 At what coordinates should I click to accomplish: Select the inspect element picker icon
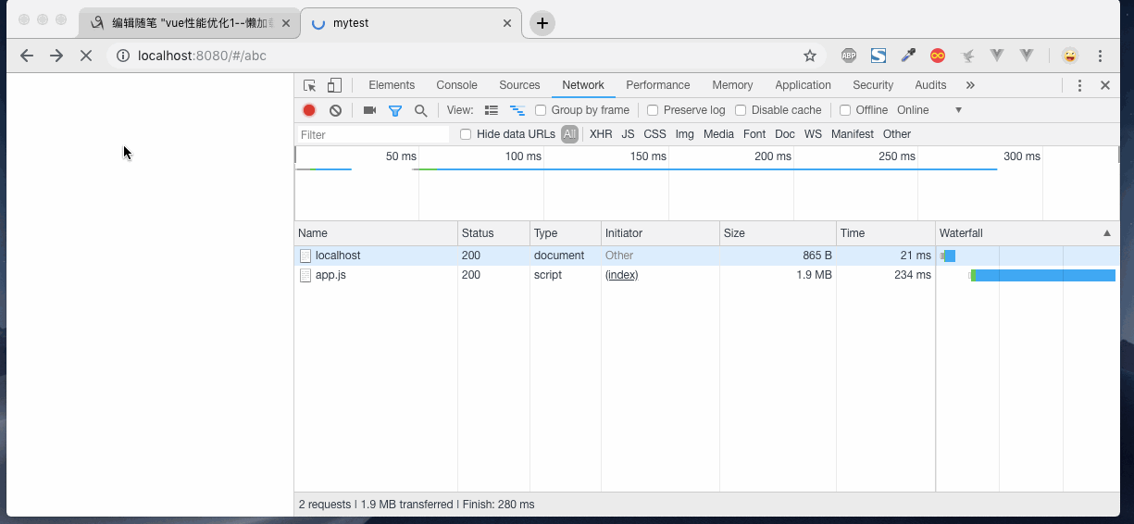pyautogui.click(x=310, y=85)
